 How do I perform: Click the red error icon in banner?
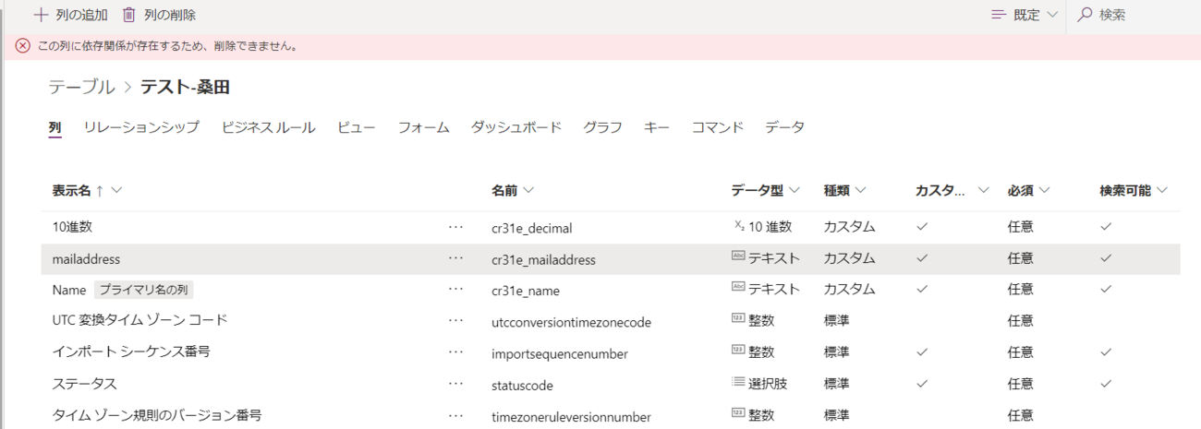click(x=23, y=46)
